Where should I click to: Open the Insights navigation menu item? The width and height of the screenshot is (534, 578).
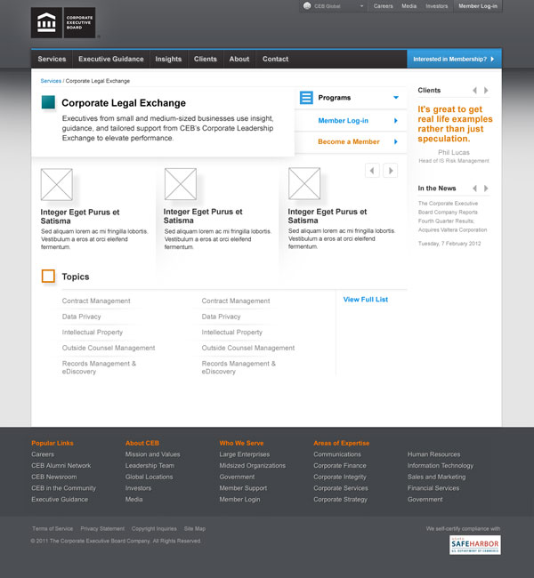coord(168,60)
